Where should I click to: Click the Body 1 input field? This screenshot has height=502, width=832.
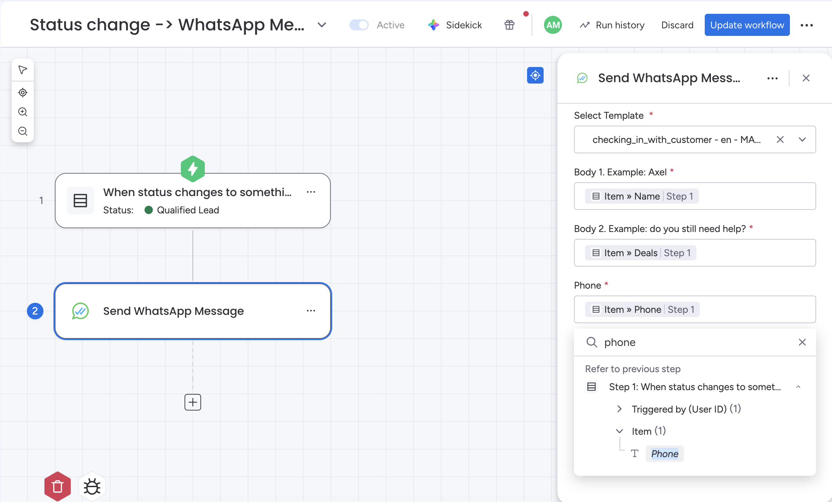695,196
